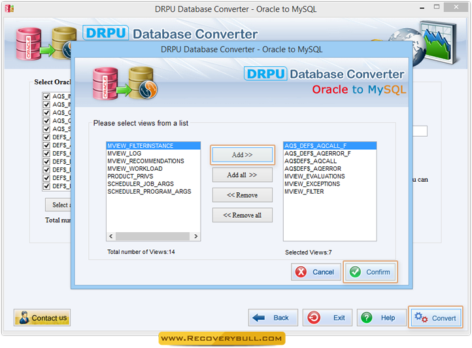Start conversion with the Convert button
The image size is (472, 348).
[435, 317]
